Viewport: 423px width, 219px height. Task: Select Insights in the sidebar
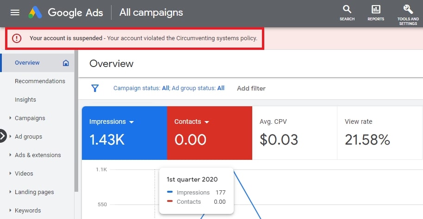point(25,100)
